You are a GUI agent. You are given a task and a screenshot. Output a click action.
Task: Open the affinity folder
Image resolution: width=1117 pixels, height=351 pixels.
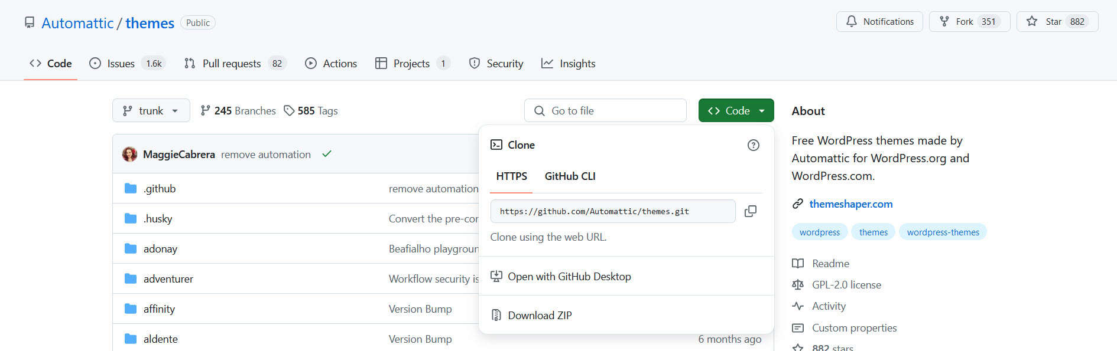159,309
